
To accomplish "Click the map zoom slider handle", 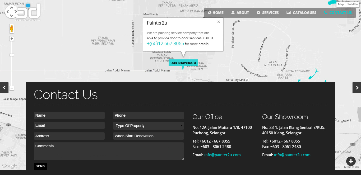I will pyautogui.click(x=12, y=55).
